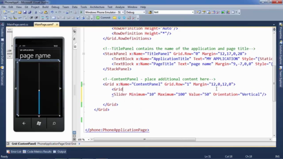Image resolution: width=283 pixels, height=159 pixels.
Task: Select Vertical Split layout toggle
Action: point(74,132)
